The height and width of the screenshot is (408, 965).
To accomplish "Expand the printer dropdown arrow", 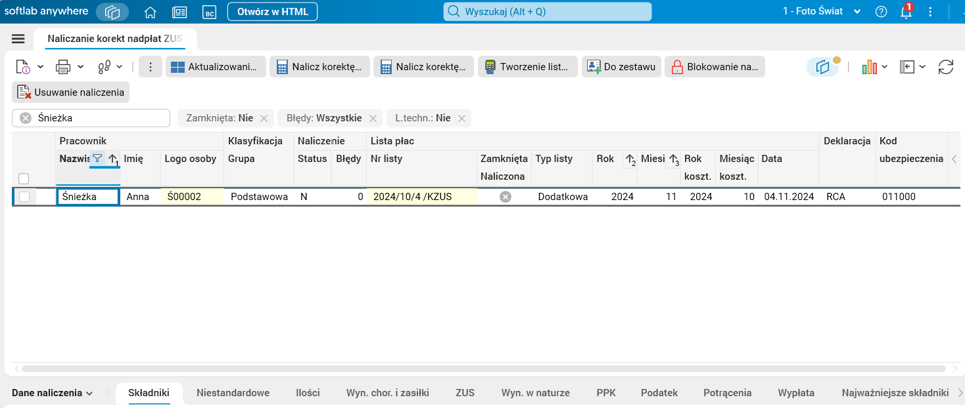I will click(80, 66).
